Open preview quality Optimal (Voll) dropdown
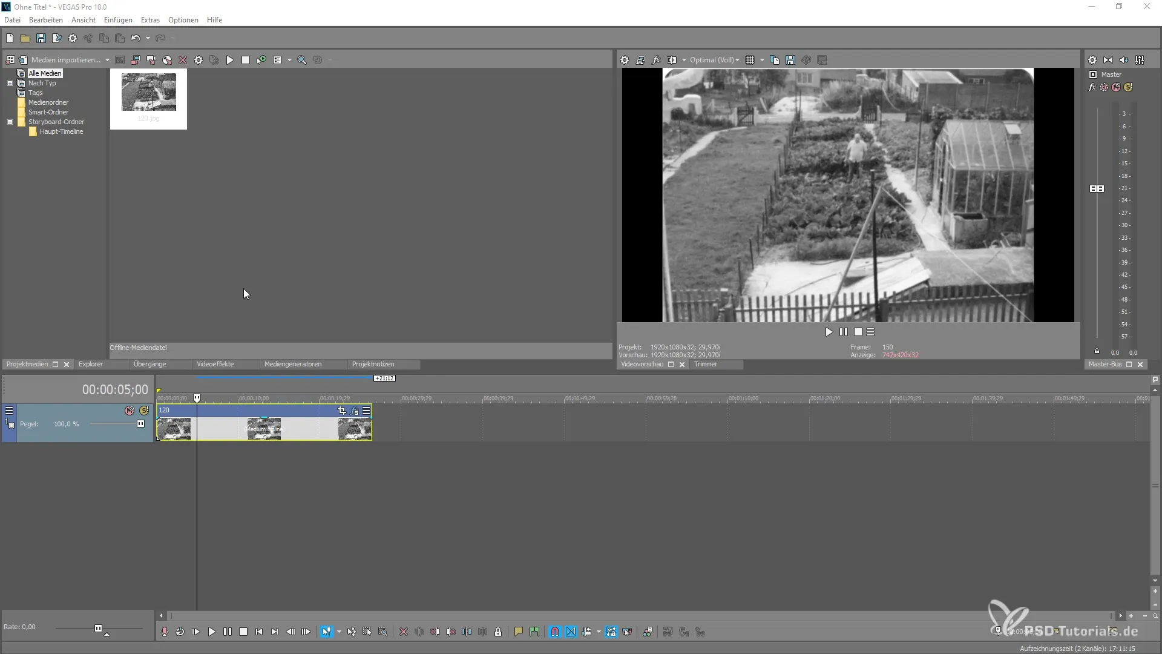This screenshot has height=654, width=1162. (x=714, y=60)
